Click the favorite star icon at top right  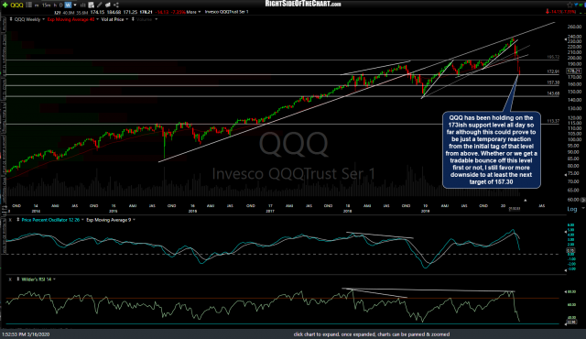pyautogui.click(x=570, y=5)
